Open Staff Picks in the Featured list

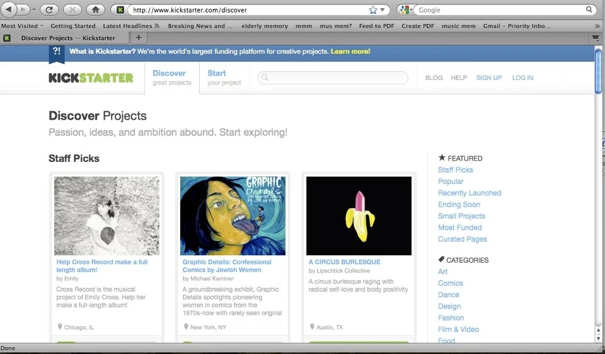coord(455,169)
